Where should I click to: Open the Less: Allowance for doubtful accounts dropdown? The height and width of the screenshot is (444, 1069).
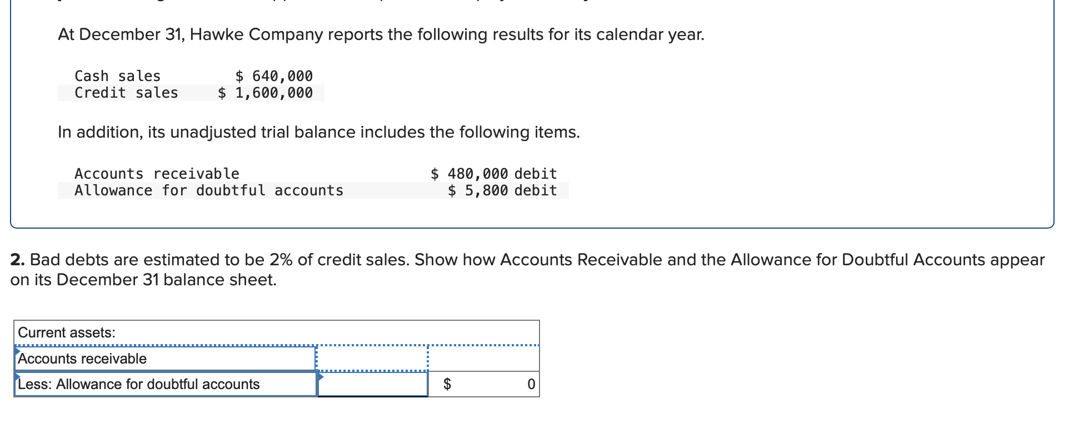pyautogui.click(x=165, y=384)
